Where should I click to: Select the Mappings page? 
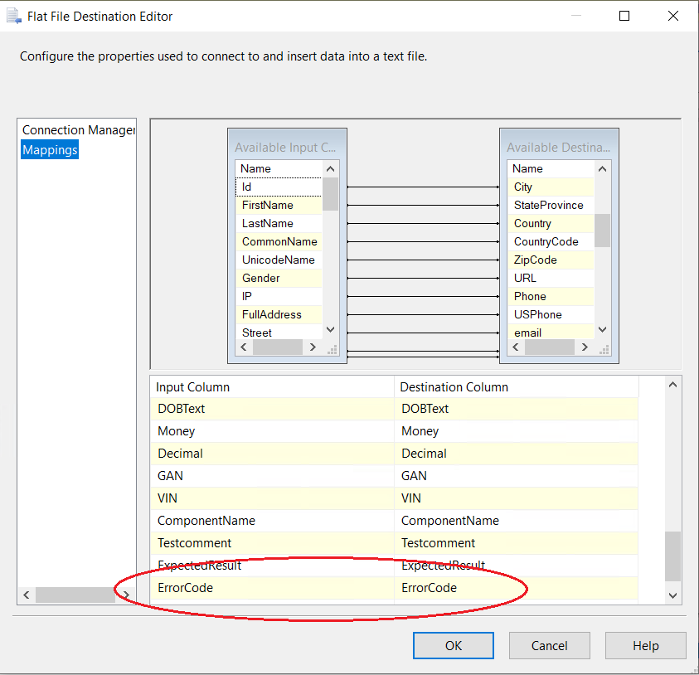(x=50, y=150)
